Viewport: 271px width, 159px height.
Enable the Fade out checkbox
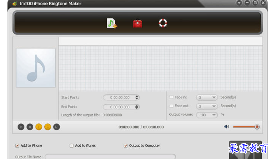(x=171, y=106)
